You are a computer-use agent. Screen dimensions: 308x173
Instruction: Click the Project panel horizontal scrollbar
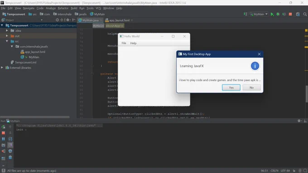(x=35, y=117)
